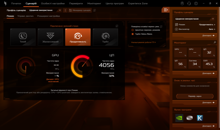Open the three-dot scenario options menu
220x130 pixels.
[65, 10]
